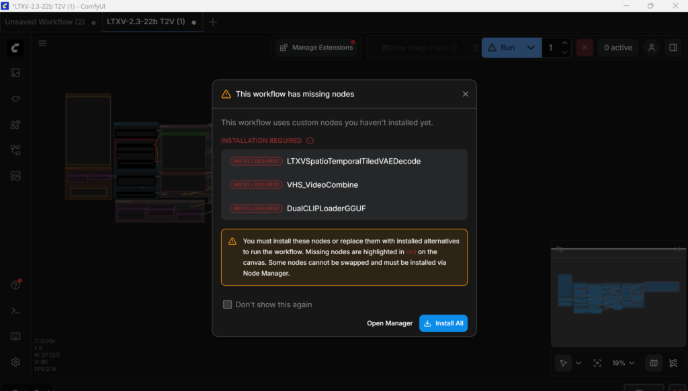Open the Help icon with red badge
Image resolution: width=688 pixels, height=391 pixels.
click(15, 284)
